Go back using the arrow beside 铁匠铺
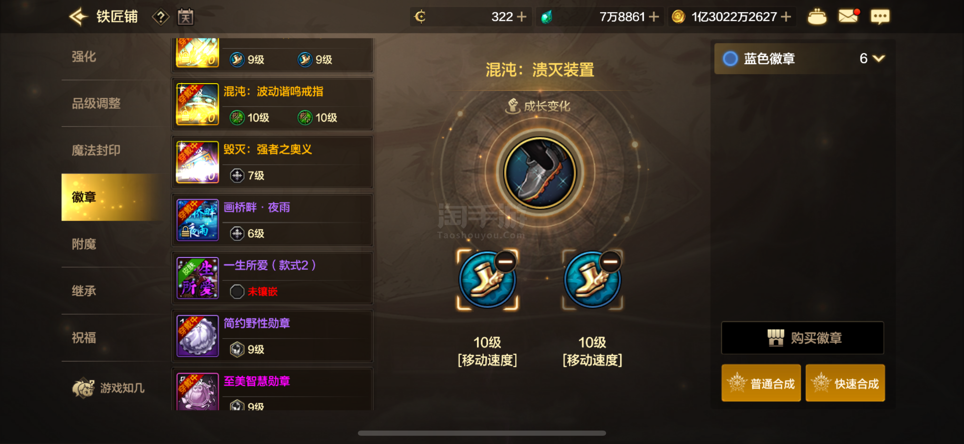Screen dimensions: 964x444 (x=78, y=17)
